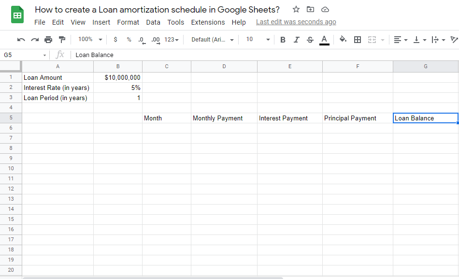Increase decimal places
459x279 pixels.
point(156,40)
